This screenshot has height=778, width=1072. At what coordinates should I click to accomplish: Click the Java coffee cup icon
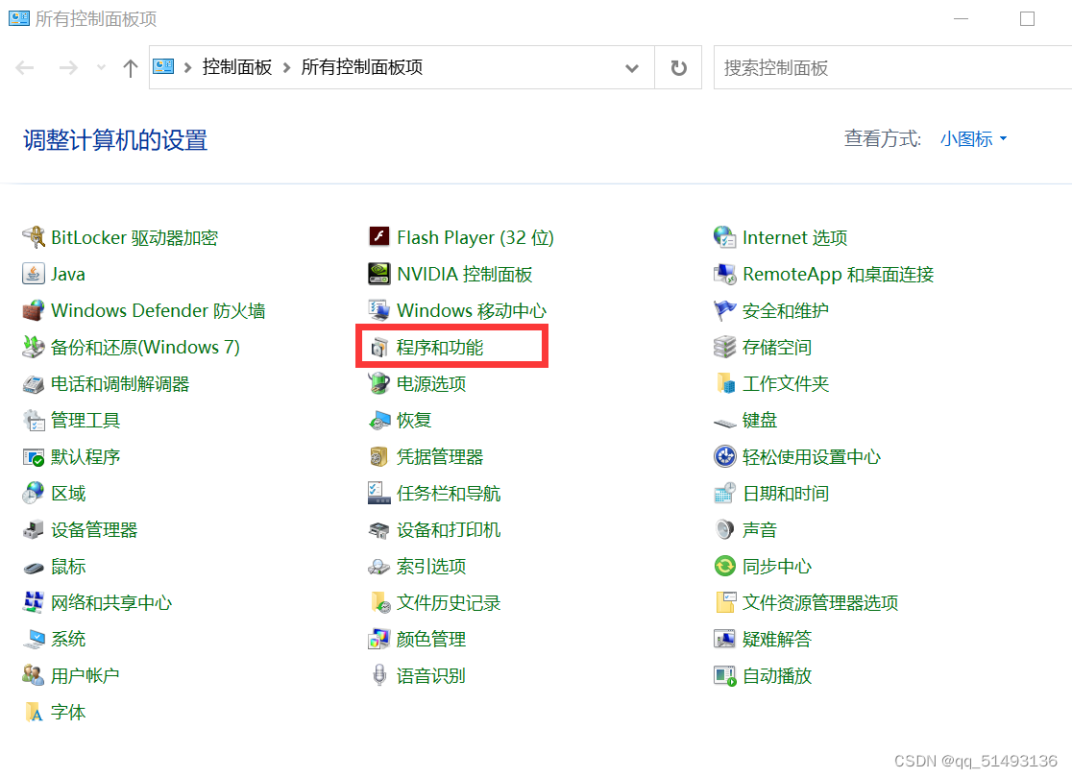(x=34, y=274)
